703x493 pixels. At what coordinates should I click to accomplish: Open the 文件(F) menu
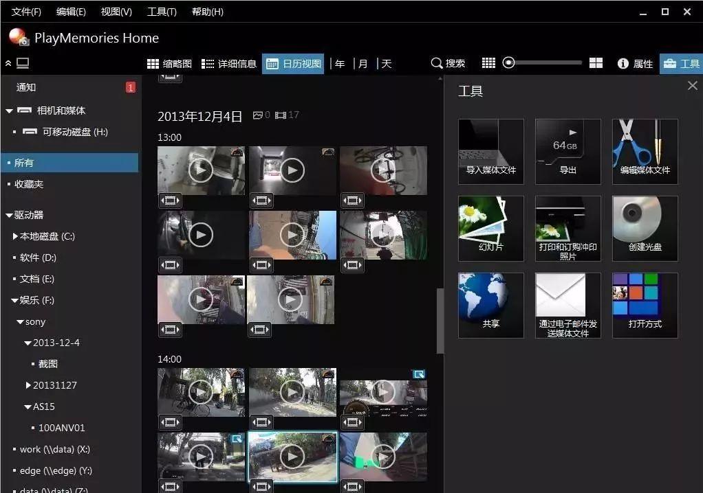click(x=26, y=12)
